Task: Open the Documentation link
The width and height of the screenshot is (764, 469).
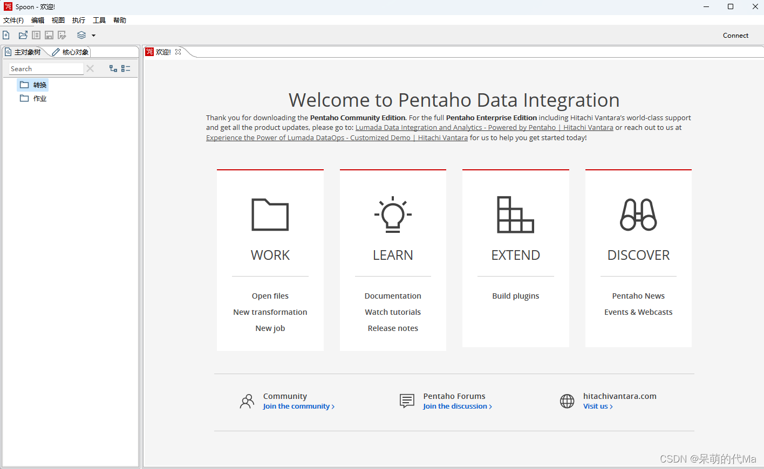Action: point(393,296)
